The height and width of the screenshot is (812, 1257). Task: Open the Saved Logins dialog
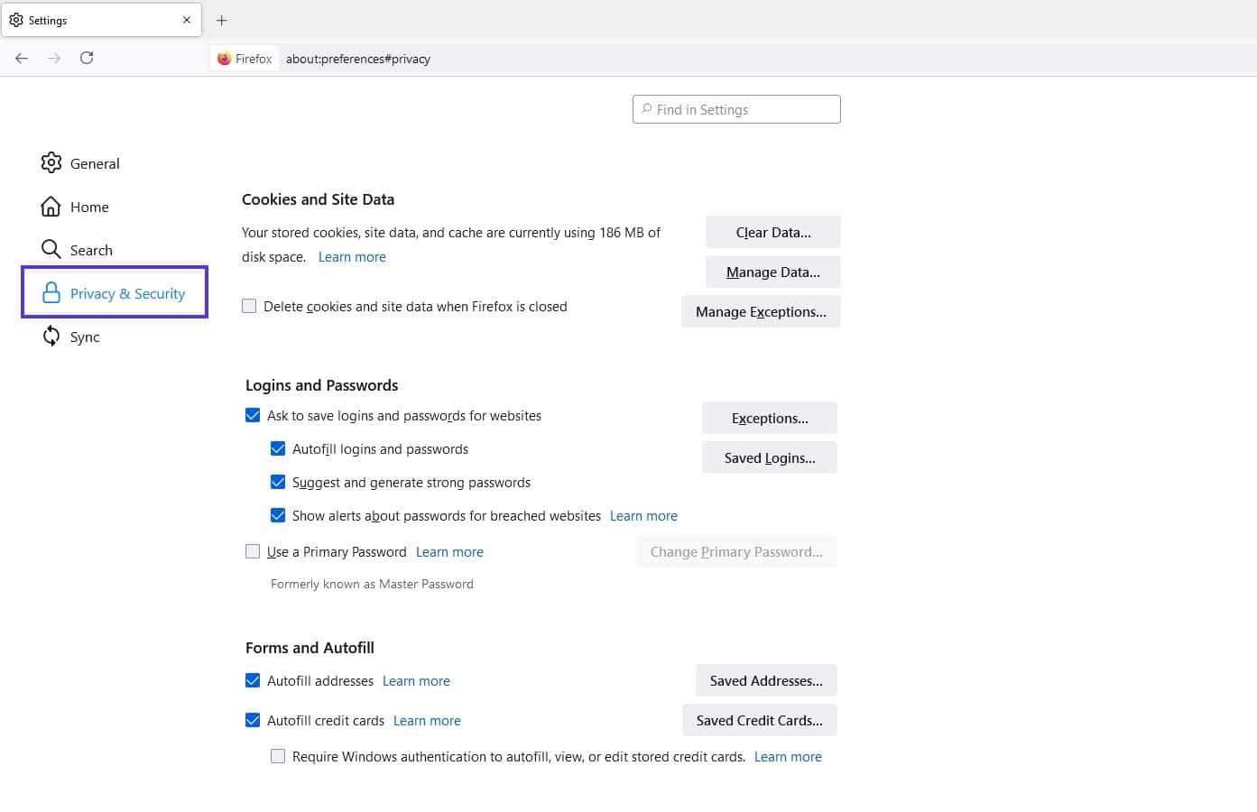[769, 457]
